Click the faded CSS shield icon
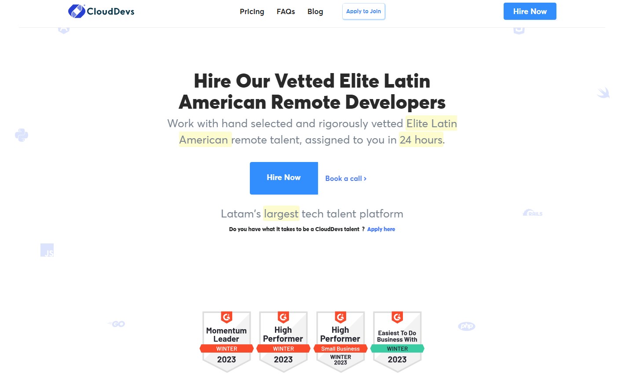The height and width of the screenshot is (379, 618). tap(519, 30)
